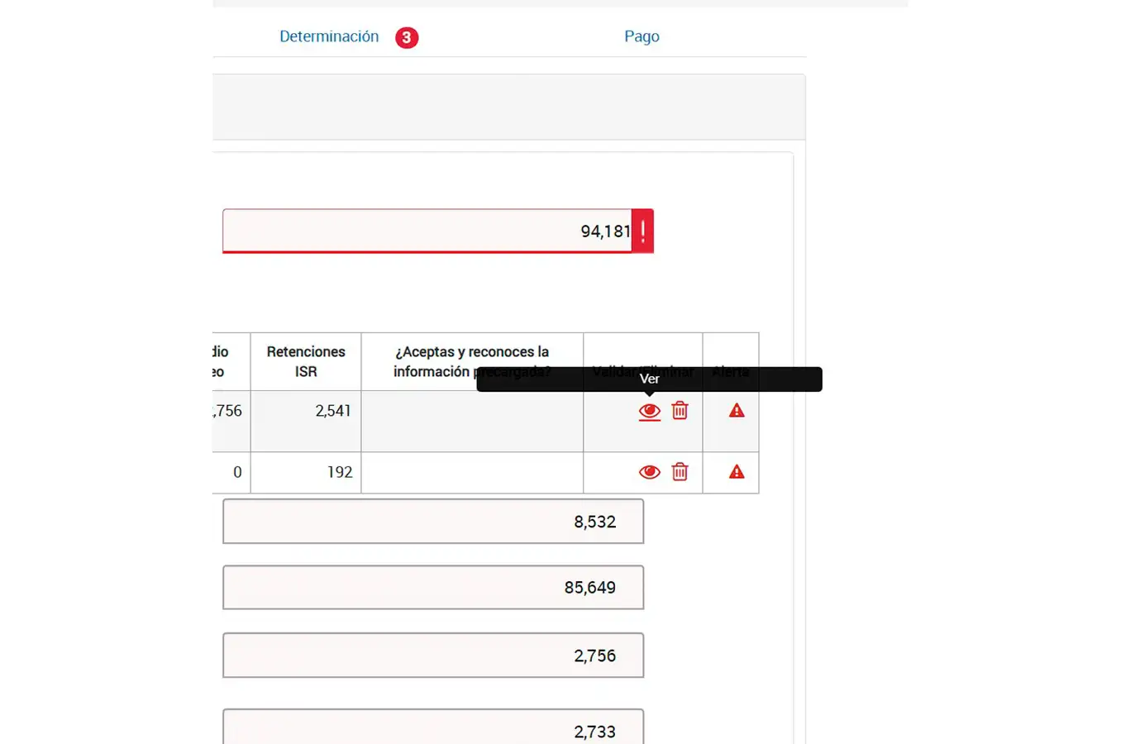Click the red badge showing 3 errors
This screenshot has width=1121, height=744.
pyautogui.click(x=406, y=38)
